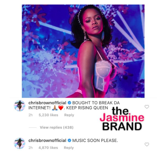This screenshot has height=151, width=165.
Task: Select the "MUSIC SOON PLEASE." comment text
Action: coord(95,141)
